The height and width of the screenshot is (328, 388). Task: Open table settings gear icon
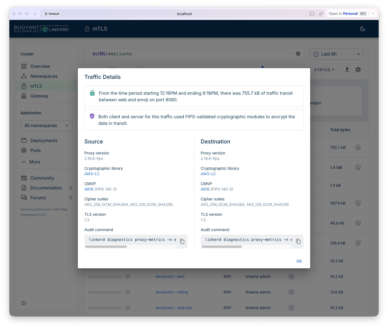pos(358,70)
